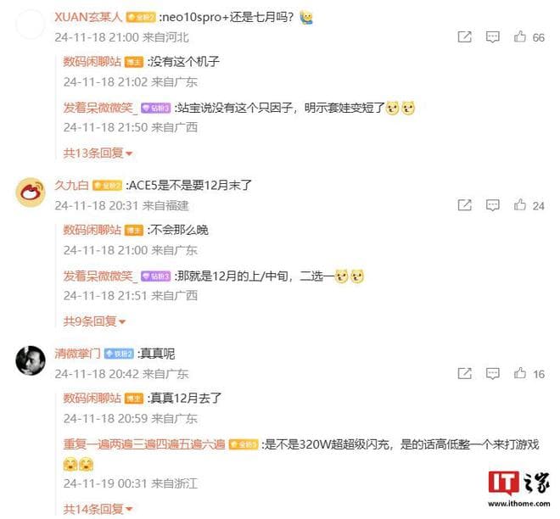
Task: Give thumbs up to 清微掌门's comment
Action: coord(519,373)
